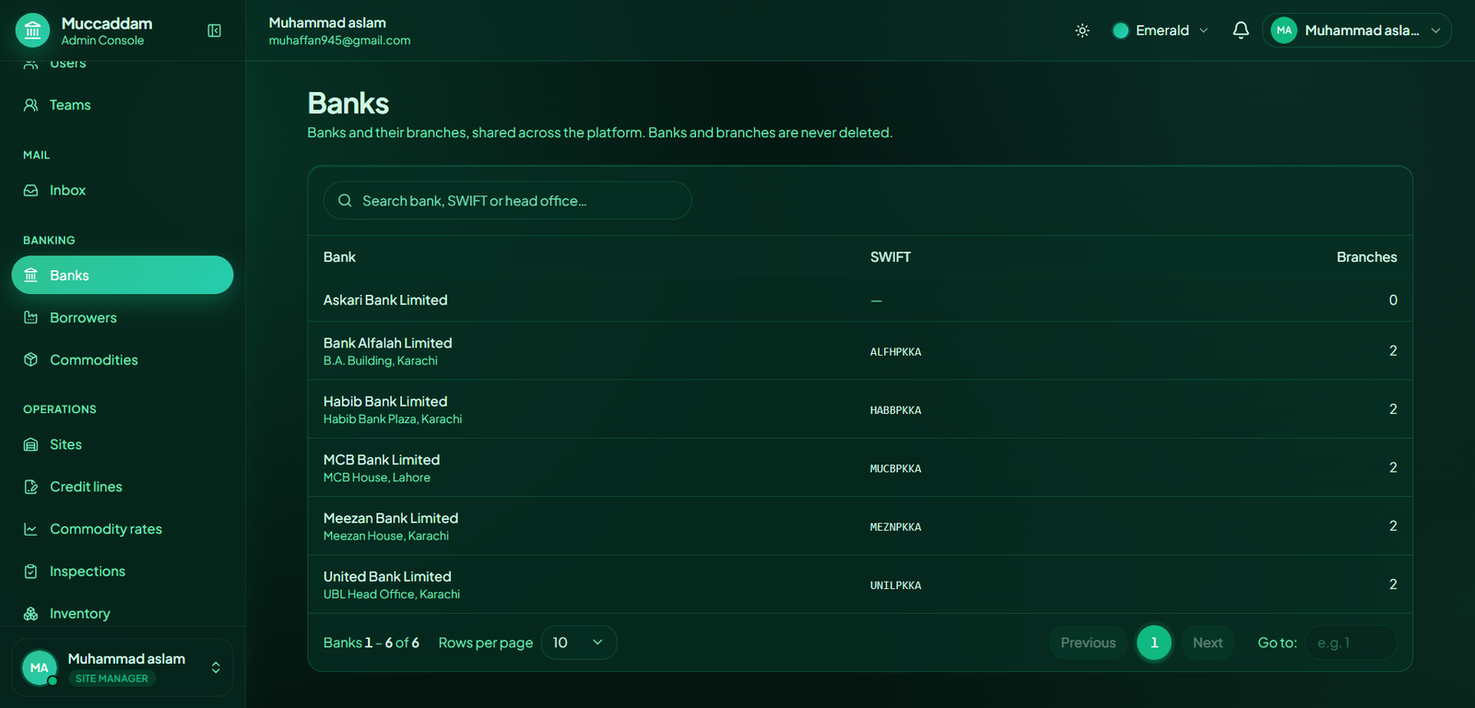Click the Next page button
Viewport: 1475px width, 708px height.
tap(1208, 643)
